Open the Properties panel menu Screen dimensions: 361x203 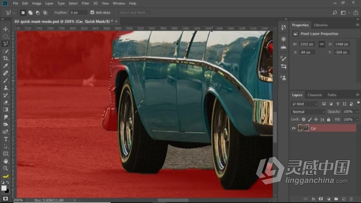coord(357,25)
